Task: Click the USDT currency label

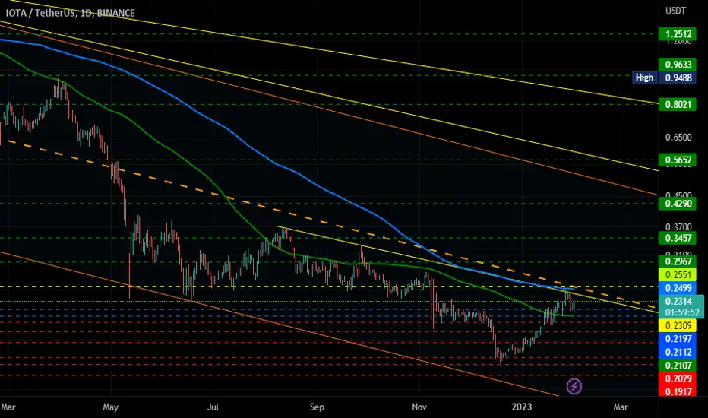Action: pos(675,11)
